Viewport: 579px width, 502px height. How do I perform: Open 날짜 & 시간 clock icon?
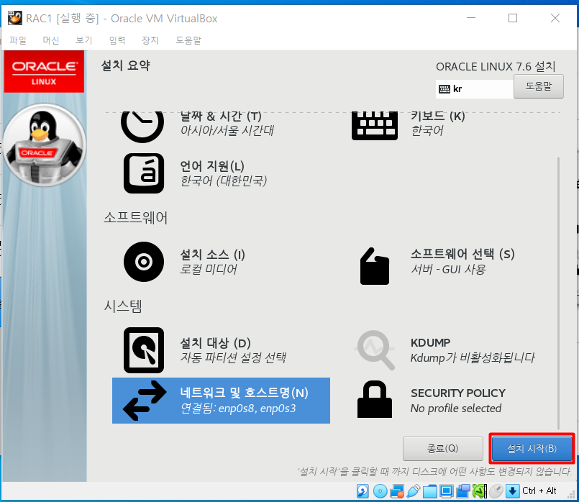click(x=142, y=127)
